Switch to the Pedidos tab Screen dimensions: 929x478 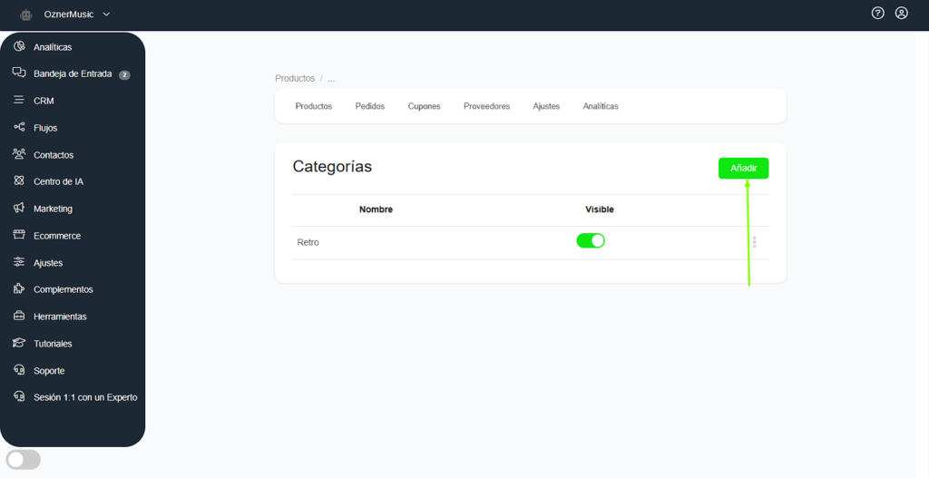(370, 106)
